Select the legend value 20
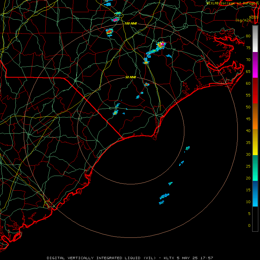Image resolution: width=260 pixels, height=260 pixels. 248,178
